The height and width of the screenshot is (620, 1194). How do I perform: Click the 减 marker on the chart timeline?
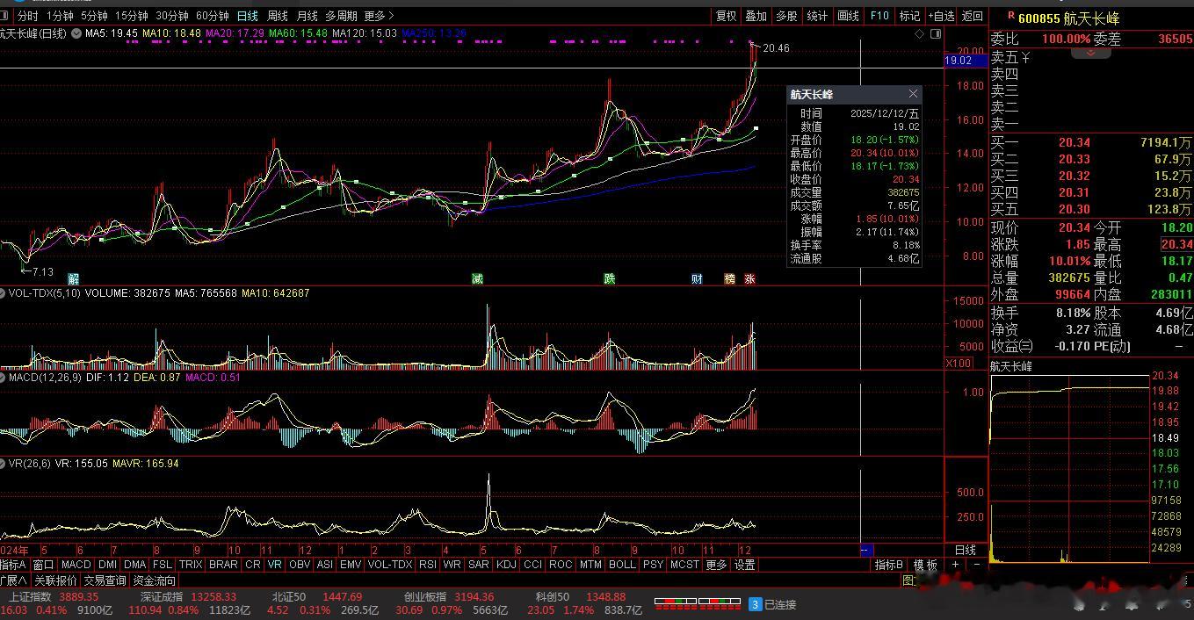pyautogui.click(x=477, y=279)
